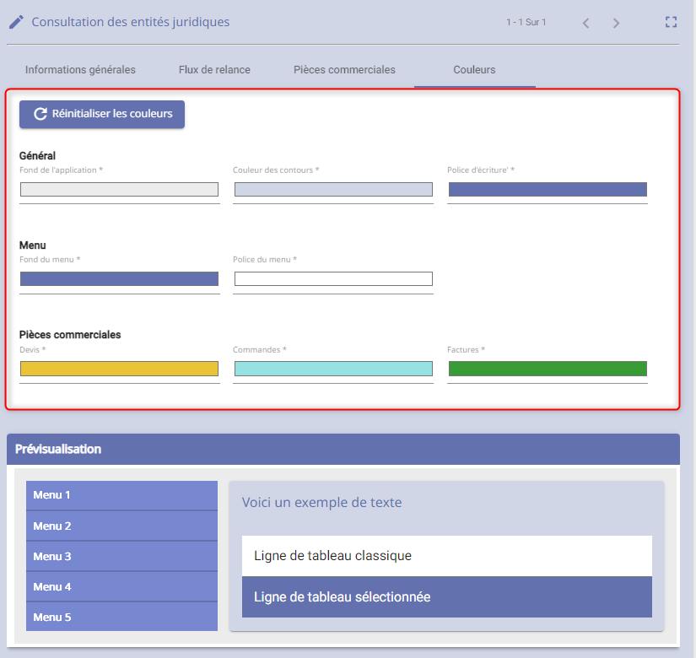
Task: Open Informations générales tab
Action: click(x=80, y=70)
